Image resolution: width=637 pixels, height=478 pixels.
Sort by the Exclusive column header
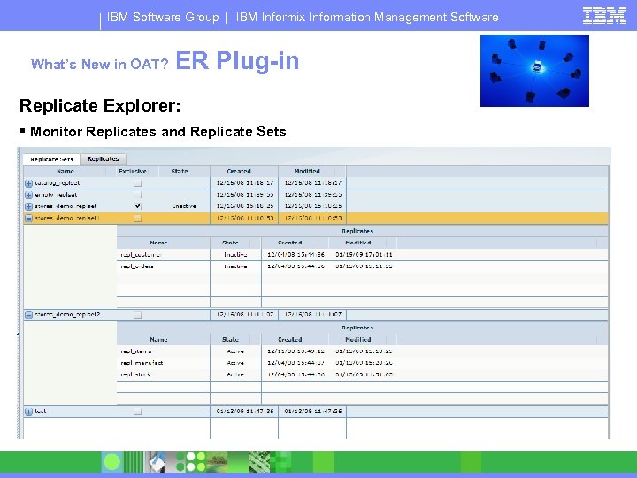[x=133, y=171]
